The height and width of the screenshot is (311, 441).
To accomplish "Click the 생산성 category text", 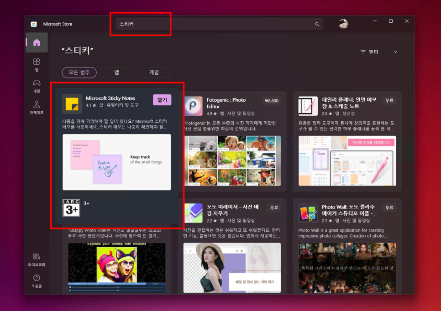I will click(348, 114).
